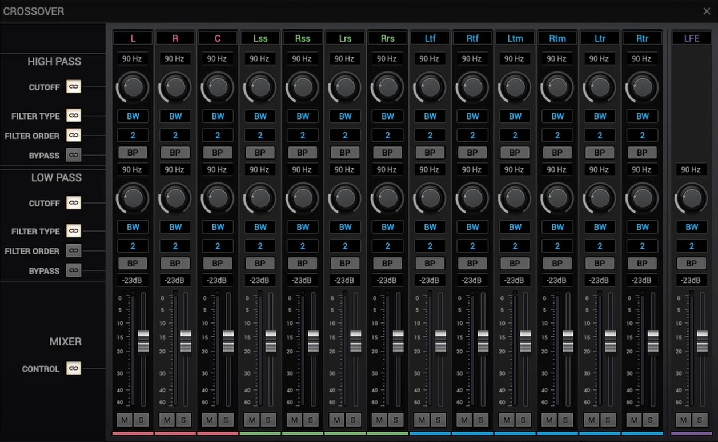Mute the L channel
The image size is (718, 442).
coord(124,420)
